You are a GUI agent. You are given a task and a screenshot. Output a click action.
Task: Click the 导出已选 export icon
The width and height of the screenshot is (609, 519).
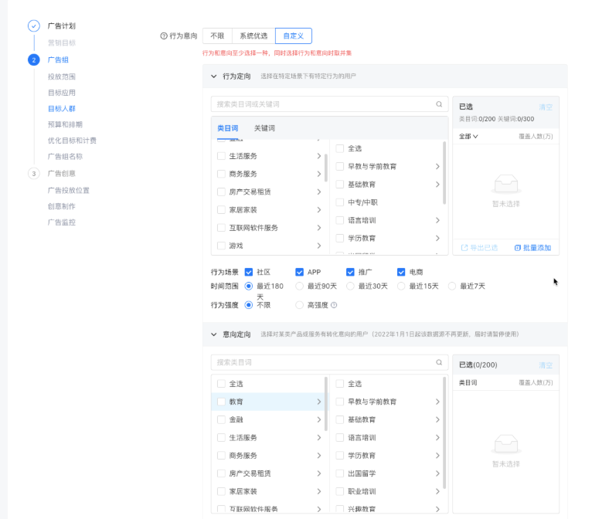[464, 248]
